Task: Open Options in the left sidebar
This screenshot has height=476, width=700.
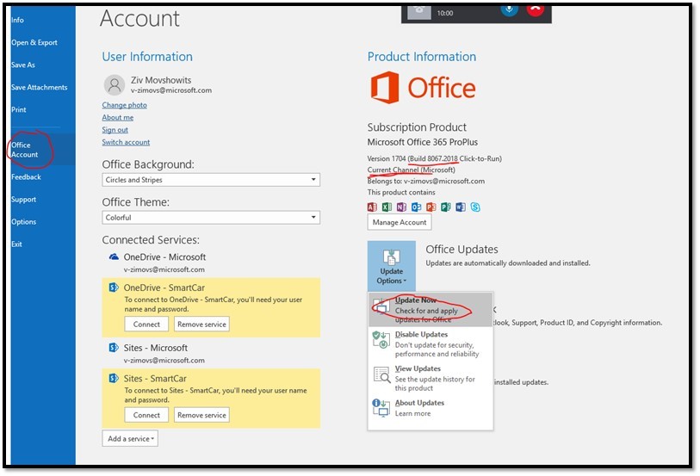Action: [x=24, y=222]
